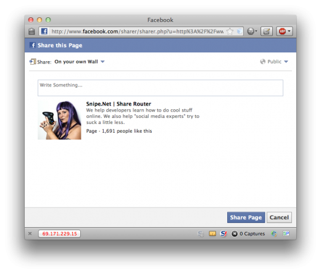
Task: Click the lock icon left of address bar
Action: [x=31, y=31]
